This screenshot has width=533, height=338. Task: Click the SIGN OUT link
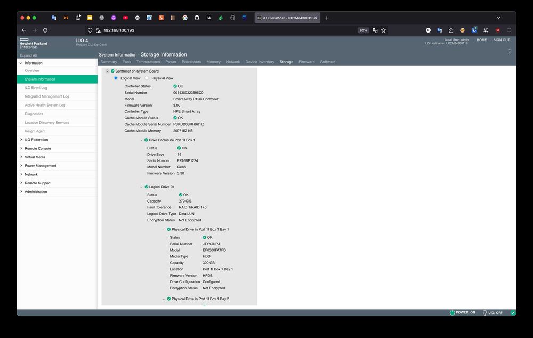pyautogui.click(x=502, y=40)
